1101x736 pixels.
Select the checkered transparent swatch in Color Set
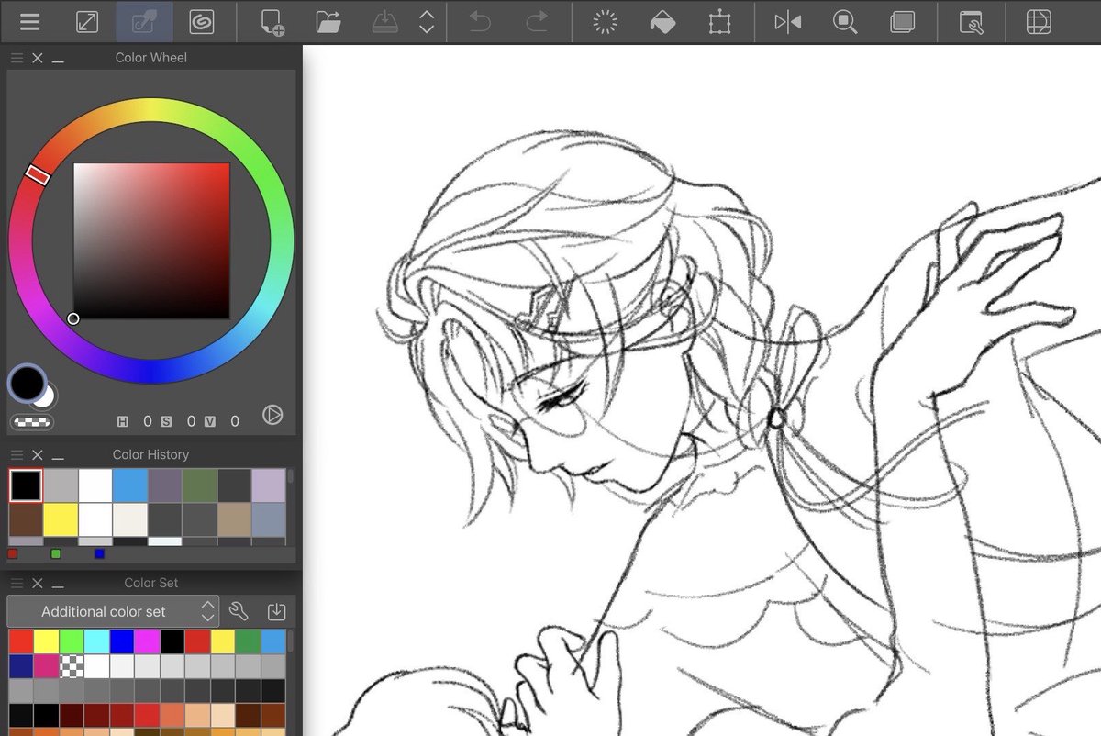(x=72, y=665)
